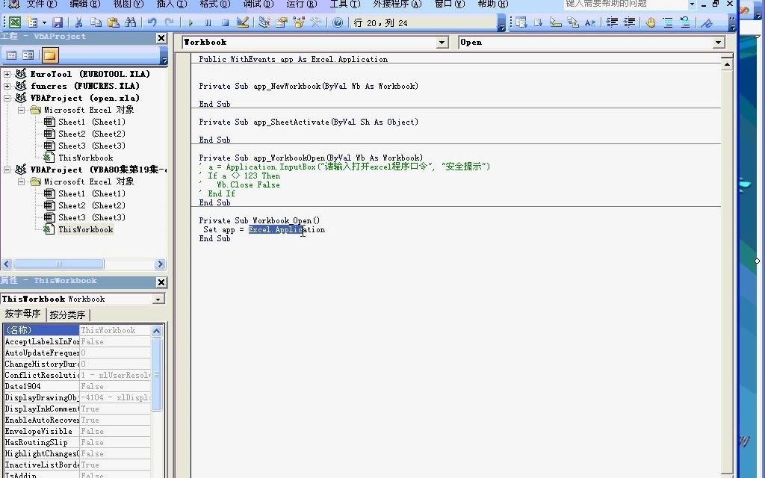Open the Workbook object dropdown

coord(442,43)
